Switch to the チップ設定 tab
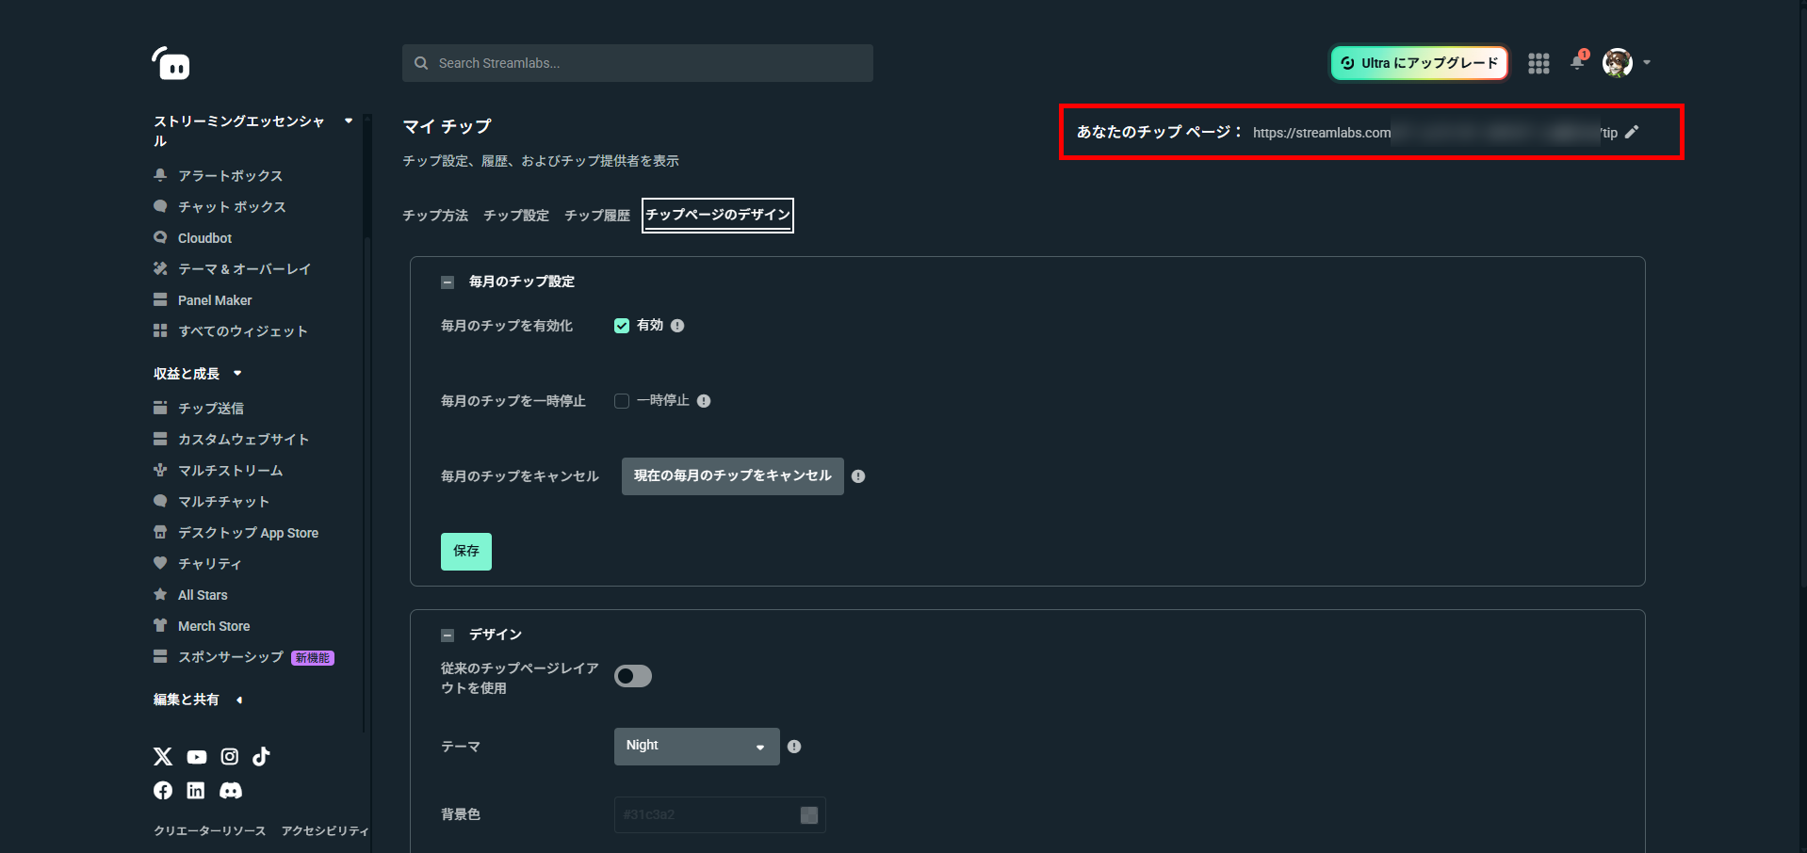This screenshot has height=853, width=1807. pyautogui.click(x=516, y=216)
